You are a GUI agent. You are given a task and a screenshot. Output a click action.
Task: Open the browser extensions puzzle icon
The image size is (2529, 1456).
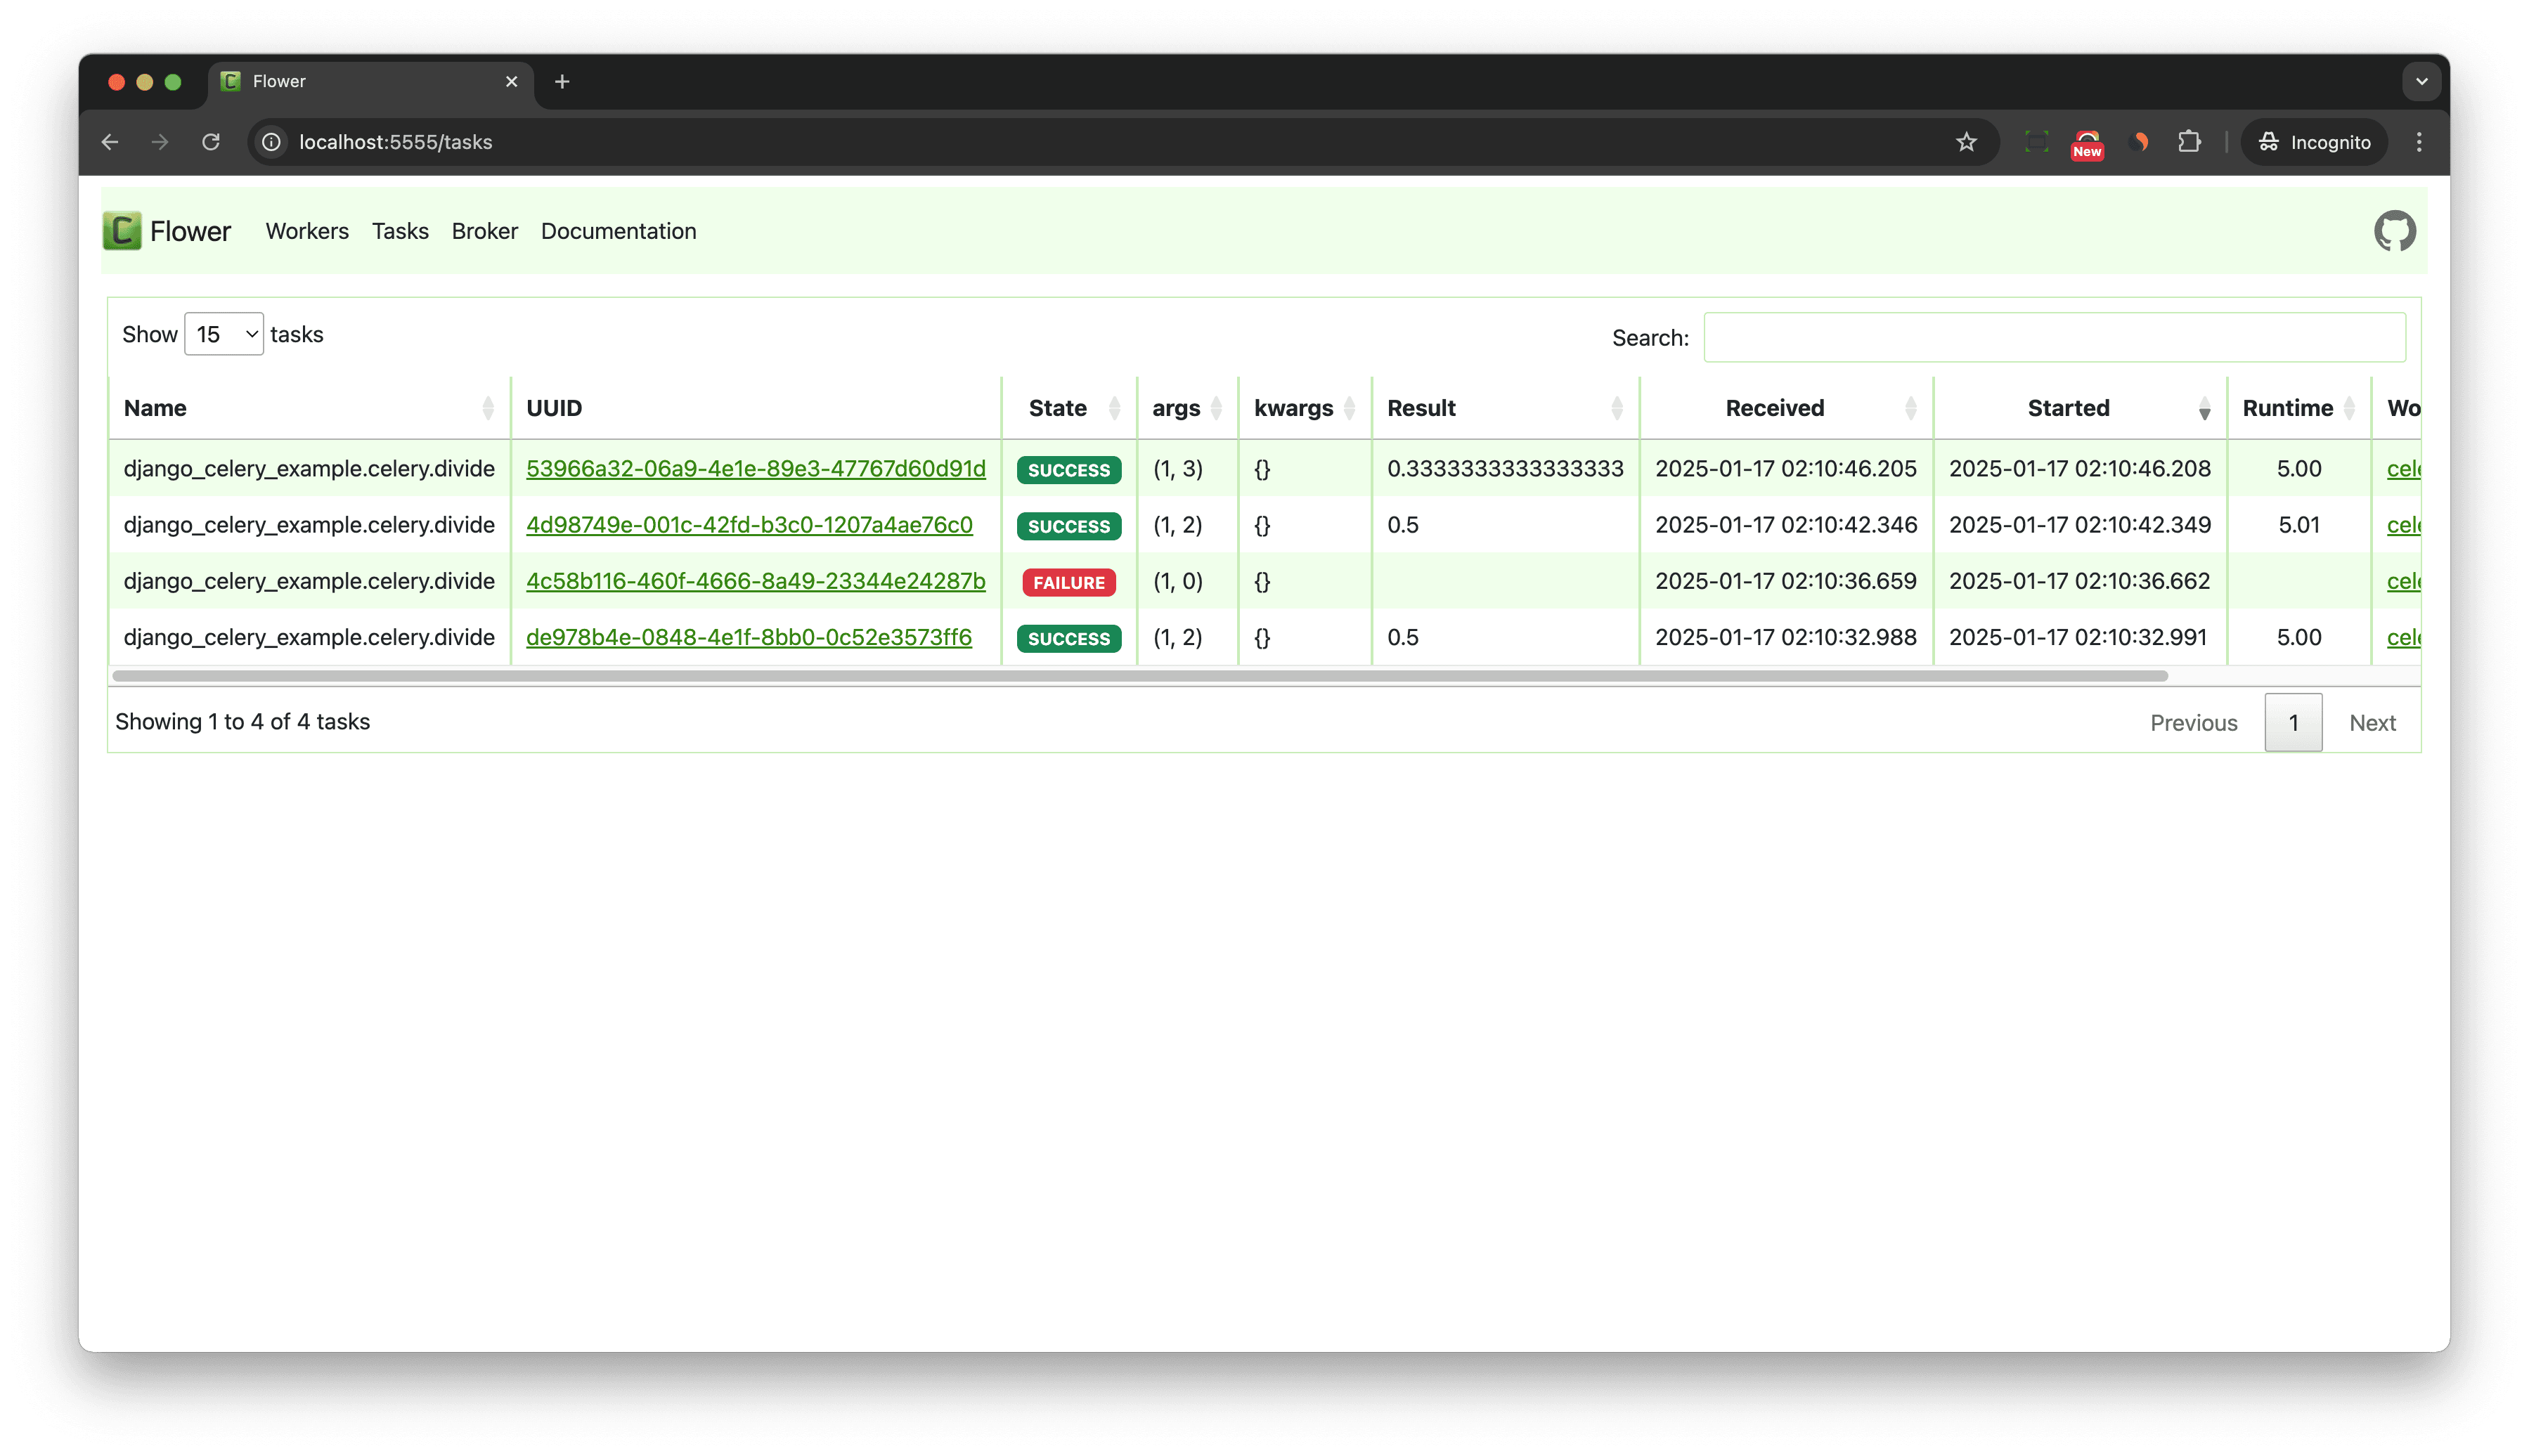pos(2189,141)
